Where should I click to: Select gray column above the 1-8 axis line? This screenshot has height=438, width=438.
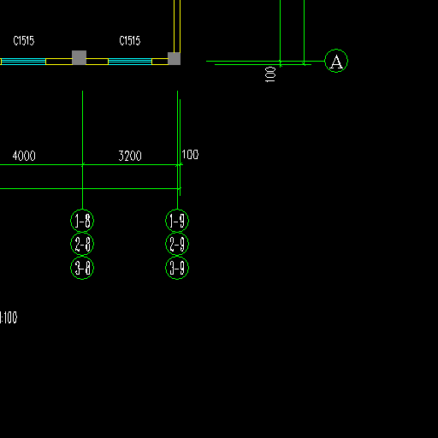coord(79,57)
